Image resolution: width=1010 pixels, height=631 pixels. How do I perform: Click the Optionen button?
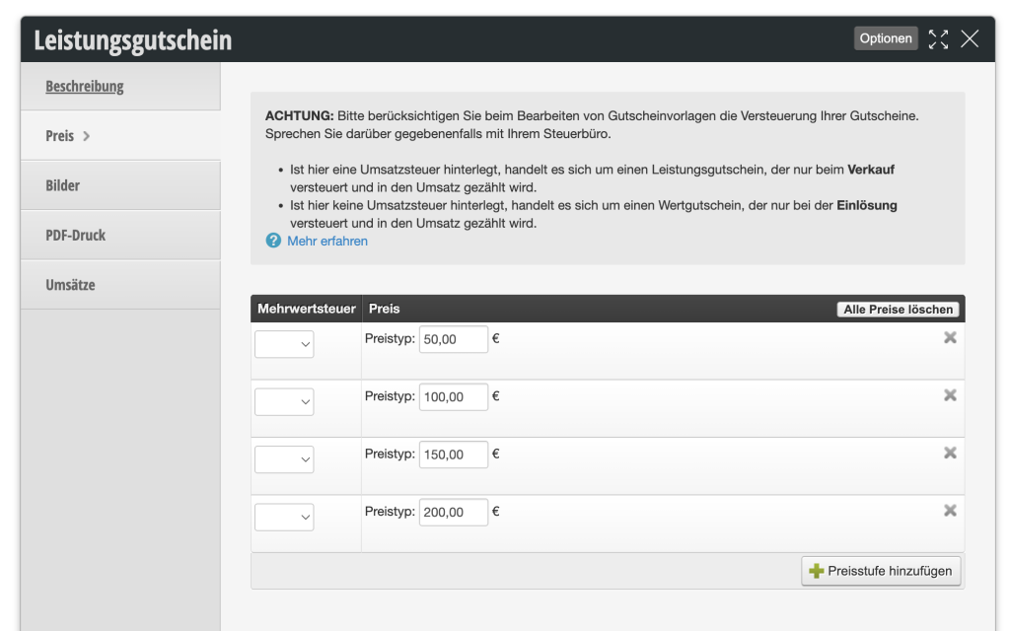[x=885, y=38]
